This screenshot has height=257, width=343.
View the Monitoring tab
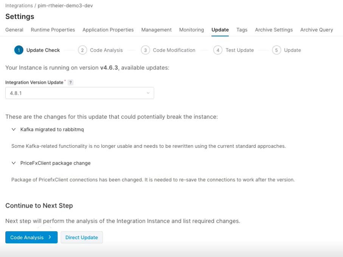[191, 30]
